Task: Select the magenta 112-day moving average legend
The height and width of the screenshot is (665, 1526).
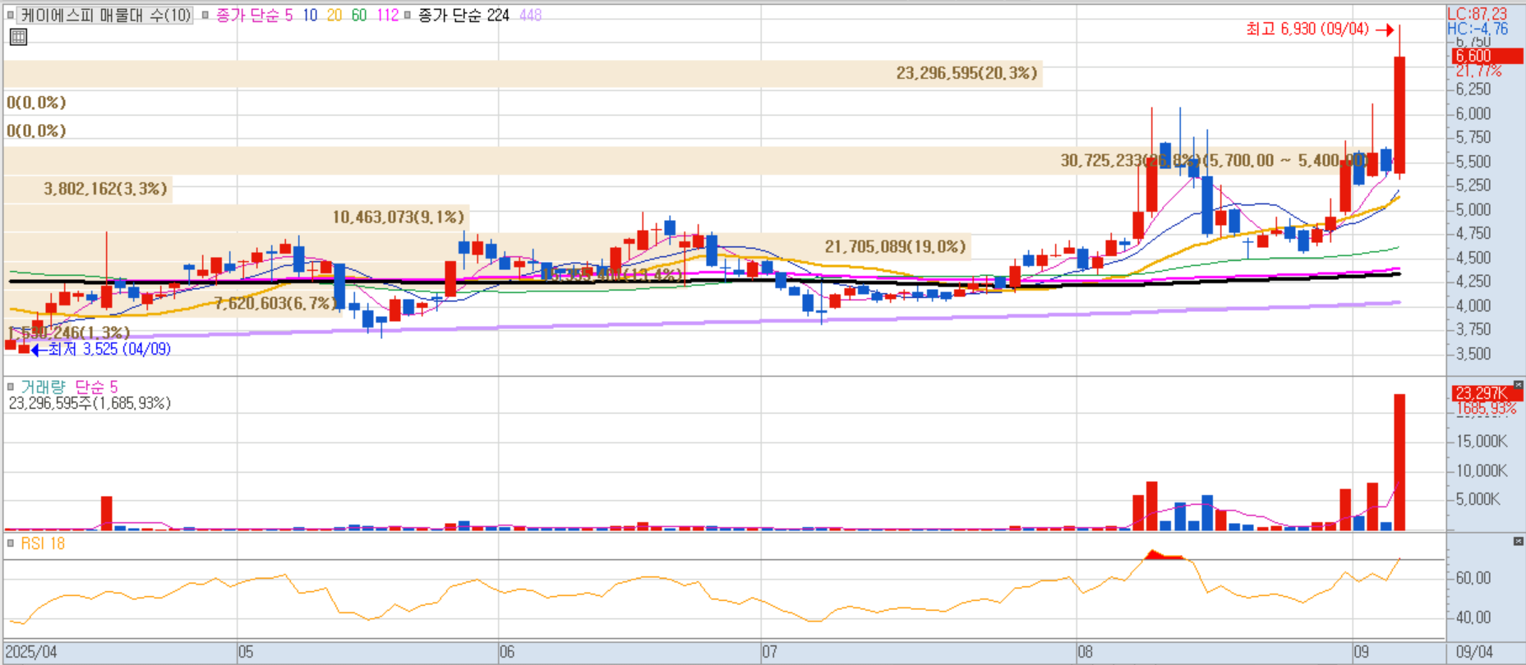Action: click(388, 15)
